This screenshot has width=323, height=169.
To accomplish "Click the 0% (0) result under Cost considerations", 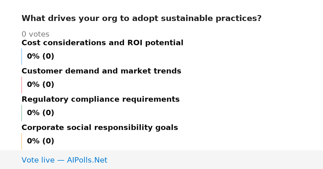I will coord(41,57).
